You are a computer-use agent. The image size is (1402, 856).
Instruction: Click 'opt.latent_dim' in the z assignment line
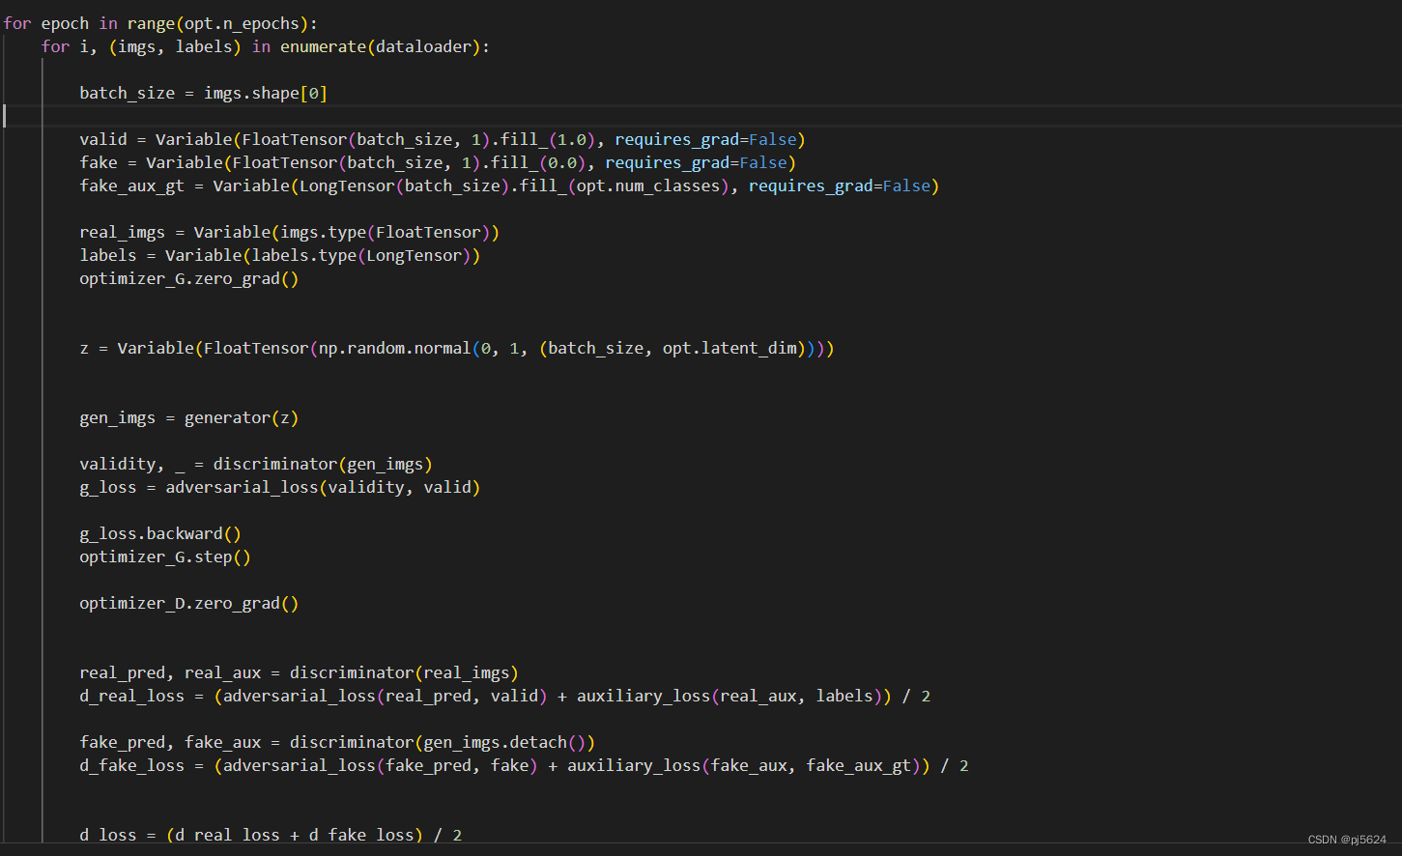pyautogui.click(x=730, y=348)
